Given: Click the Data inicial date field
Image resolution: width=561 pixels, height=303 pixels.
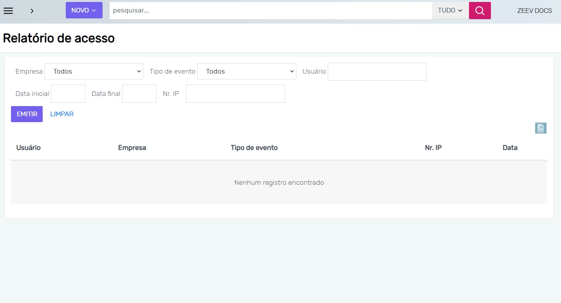Looking at the screenshot, I should 68,94.
